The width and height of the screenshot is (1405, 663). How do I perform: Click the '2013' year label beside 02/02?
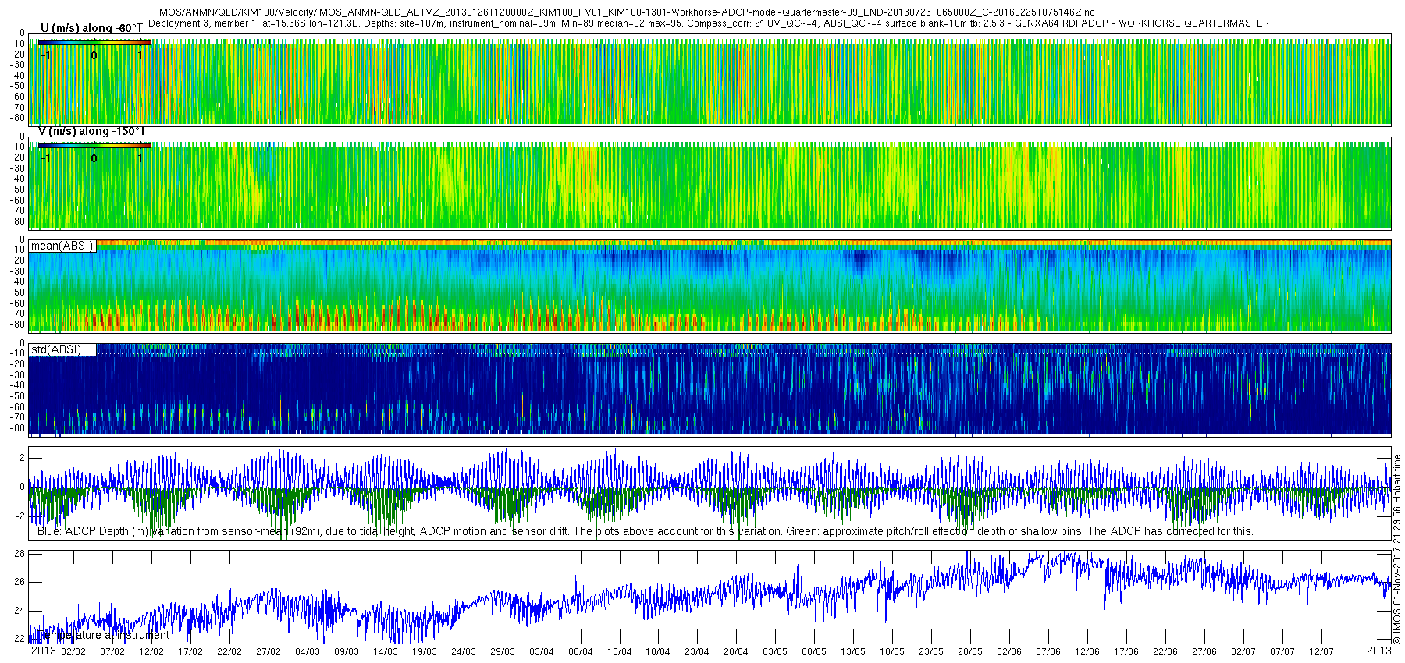click(x=44, y=651)
